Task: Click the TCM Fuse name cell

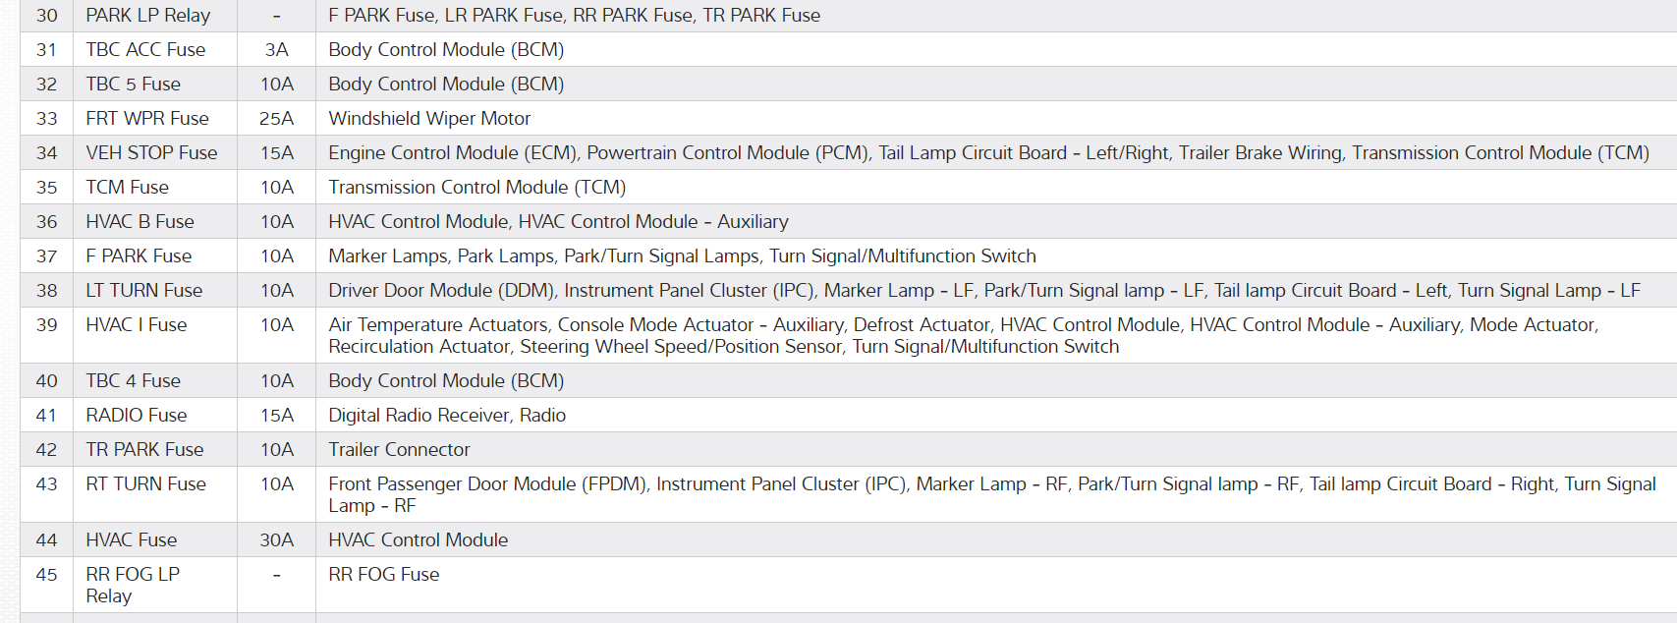Action: (127, 188)
